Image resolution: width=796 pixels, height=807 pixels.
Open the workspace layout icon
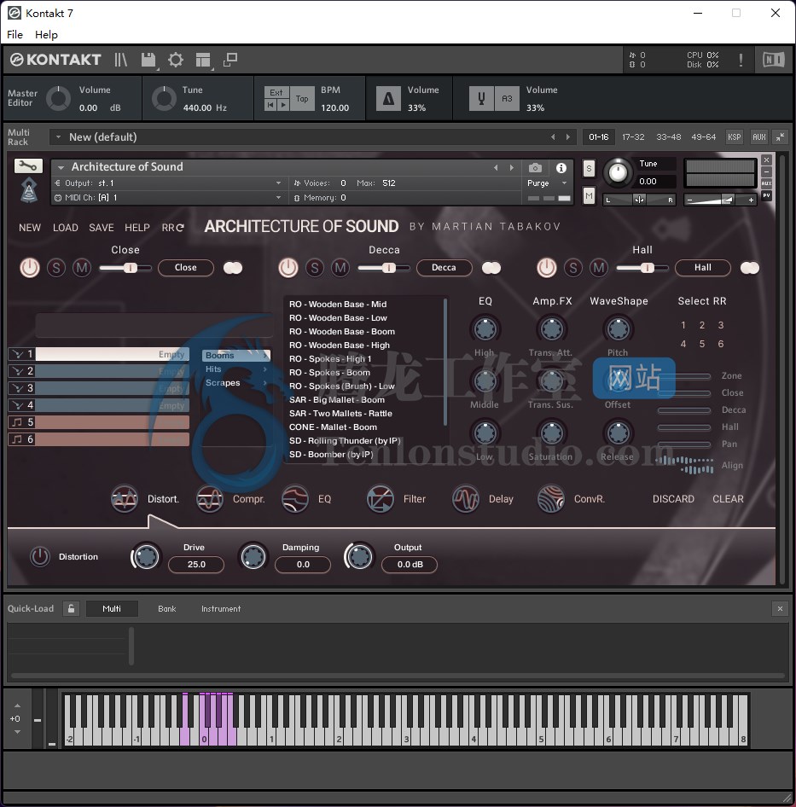(x=203, y=60)
